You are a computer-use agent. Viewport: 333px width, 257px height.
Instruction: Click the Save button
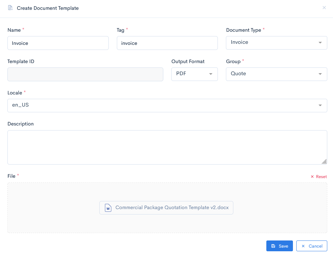(279, 246)
